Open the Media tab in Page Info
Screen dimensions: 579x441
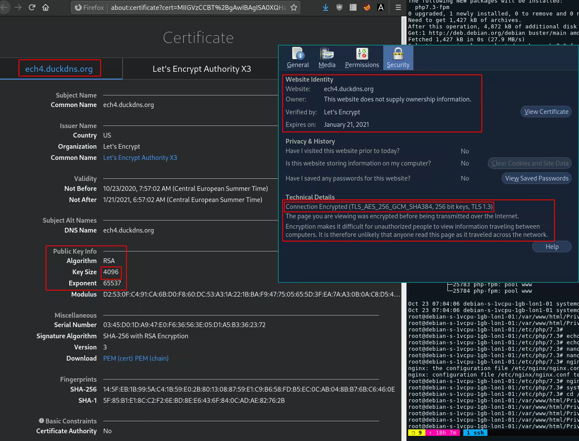327,58
